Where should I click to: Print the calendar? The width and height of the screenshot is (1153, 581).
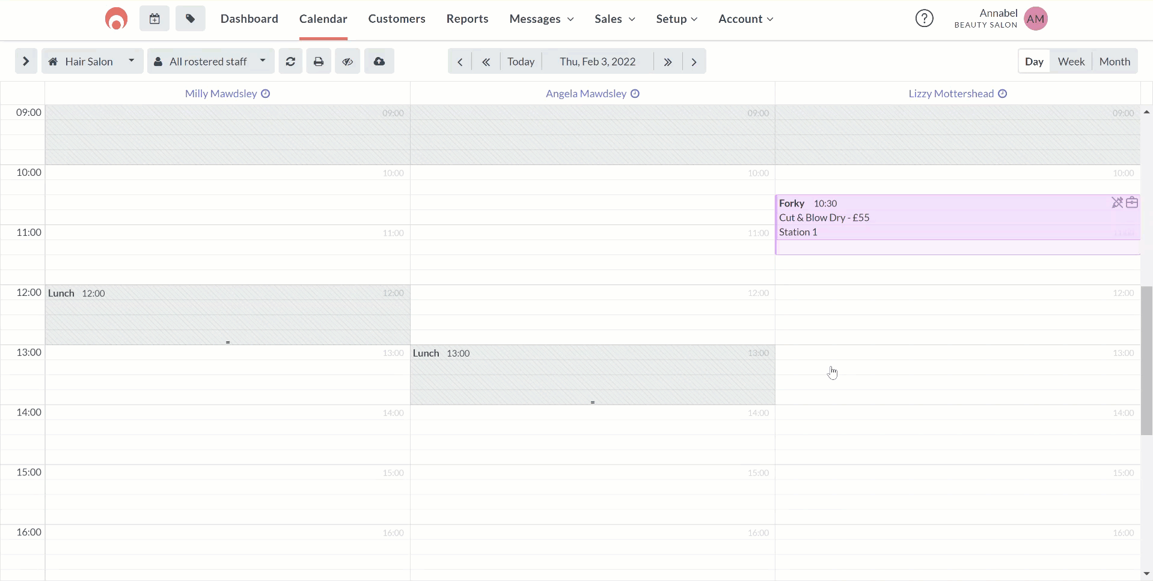pos(319,61)
